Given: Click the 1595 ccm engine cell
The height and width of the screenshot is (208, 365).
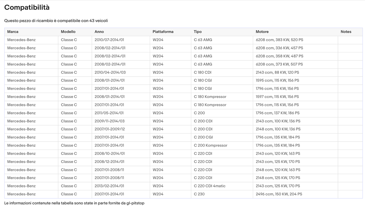Looking at the screenshot, I should tap(295, 80).
